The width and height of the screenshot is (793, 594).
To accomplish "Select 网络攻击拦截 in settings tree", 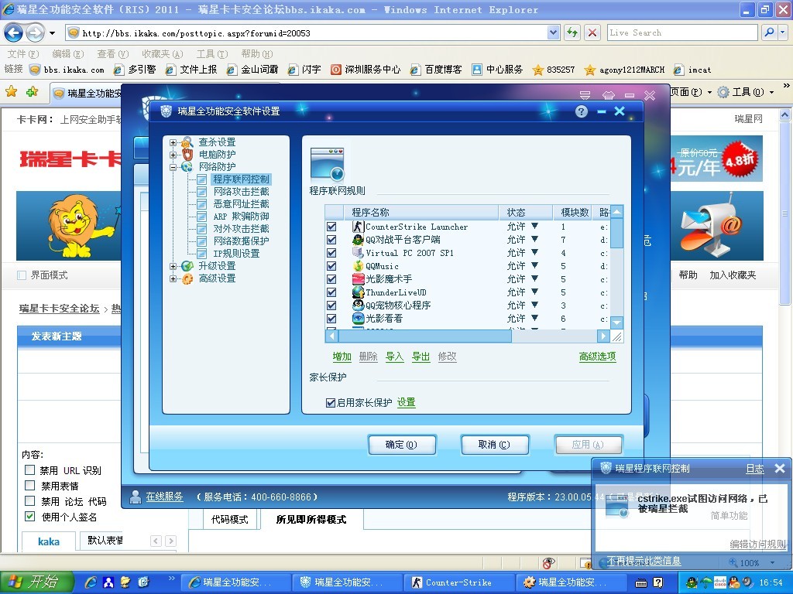I will click(x=242, y=192).
